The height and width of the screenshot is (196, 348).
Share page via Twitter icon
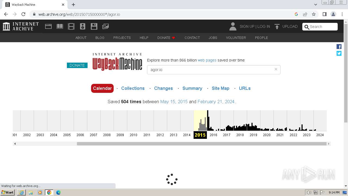tap(339, 53)
